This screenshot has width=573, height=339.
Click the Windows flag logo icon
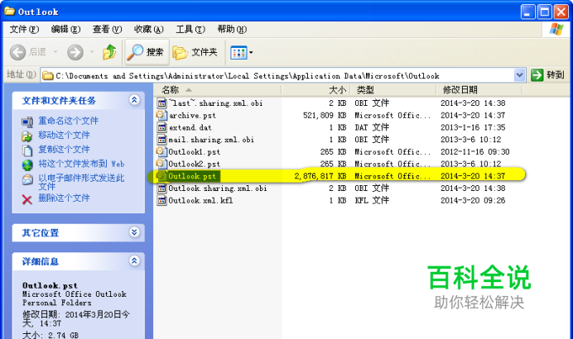tap(556, 29)
